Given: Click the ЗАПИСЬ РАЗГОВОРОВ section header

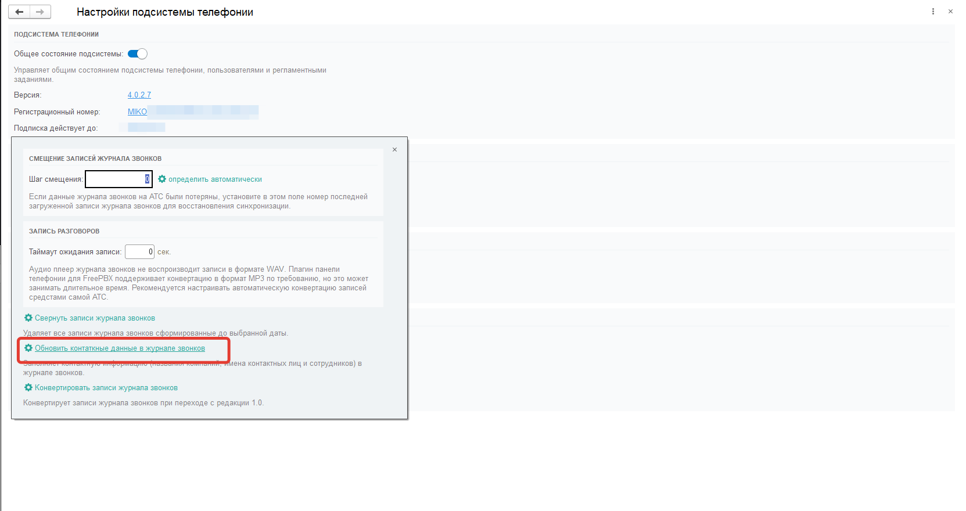Looking at the screenshot, I should click(x=64, y=231).
